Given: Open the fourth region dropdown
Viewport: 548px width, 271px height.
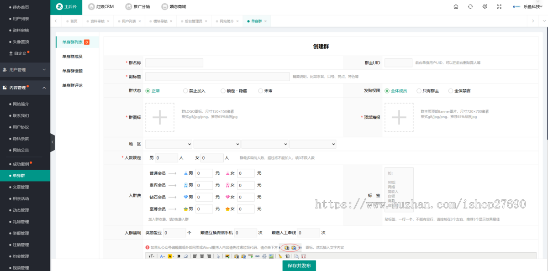Looking at the screenshot, I should (313, 144).
